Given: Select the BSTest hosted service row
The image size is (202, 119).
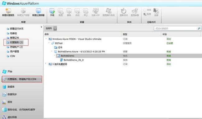Looking at the screenshot, I should pos(123,43).
